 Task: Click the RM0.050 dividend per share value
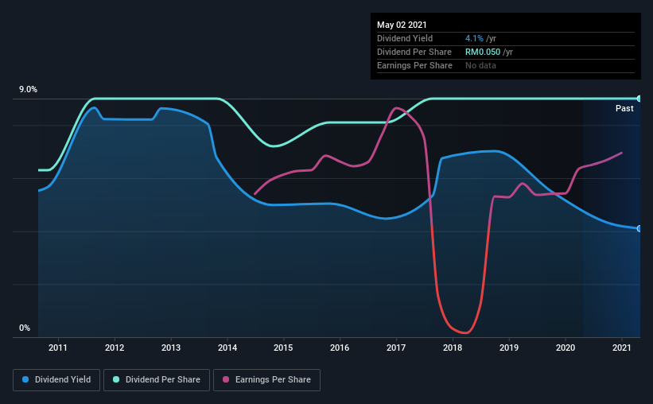(x=483, y=52)
